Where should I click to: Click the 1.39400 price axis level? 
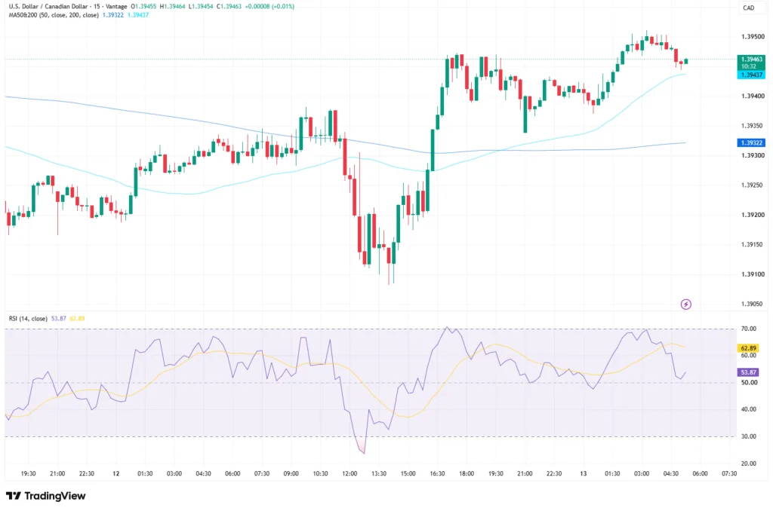pos(753,96)
